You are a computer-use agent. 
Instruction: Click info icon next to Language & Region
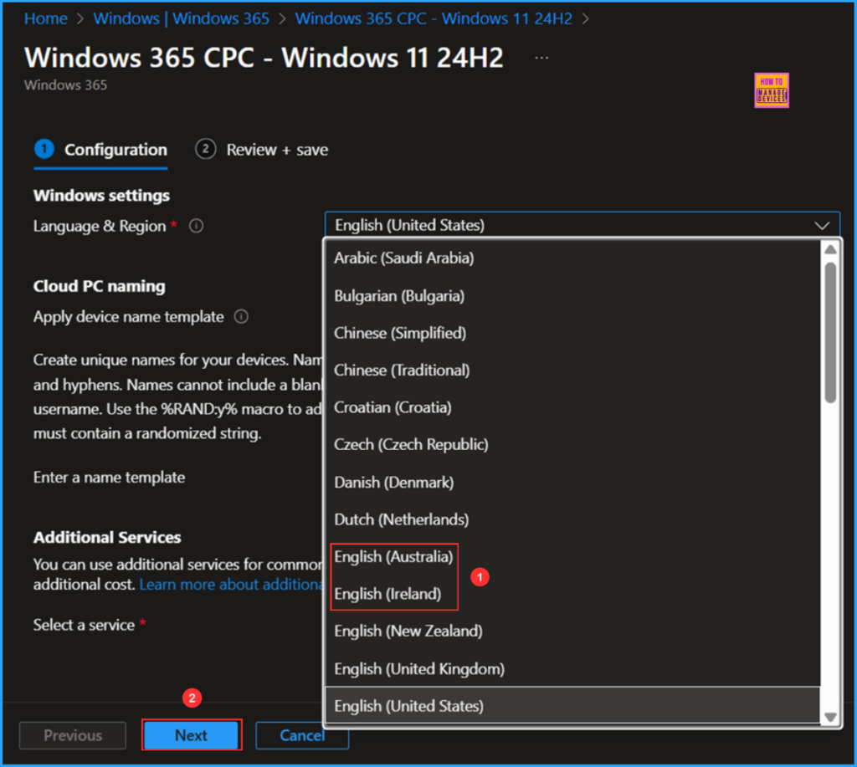(196, 226)
